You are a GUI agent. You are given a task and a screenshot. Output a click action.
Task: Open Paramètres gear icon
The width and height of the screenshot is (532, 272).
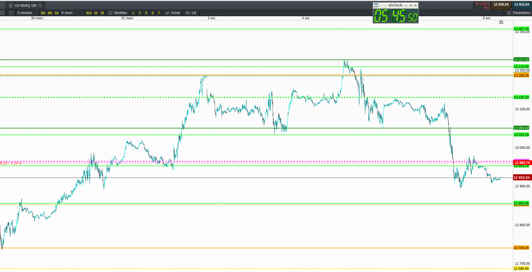point(509,13)
